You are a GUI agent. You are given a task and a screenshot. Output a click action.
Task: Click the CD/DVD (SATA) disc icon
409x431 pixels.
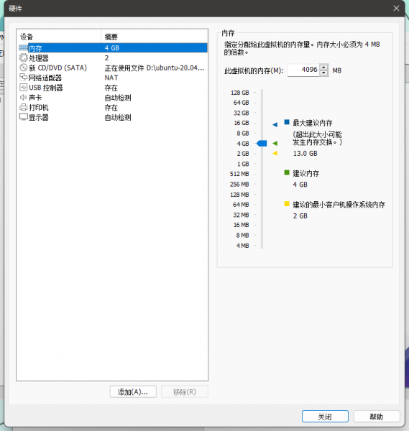pyautogui.click(x=24, y=68)
